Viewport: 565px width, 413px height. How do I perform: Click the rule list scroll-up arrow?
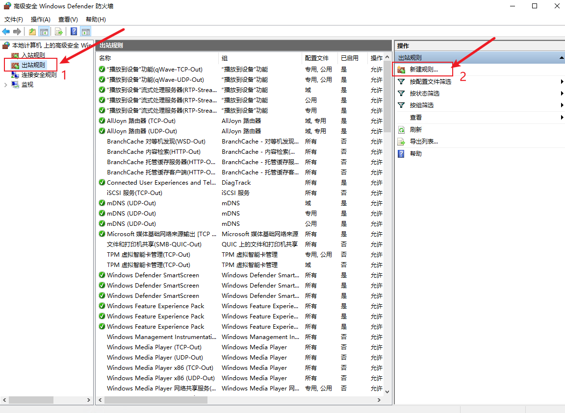(387, 57)
